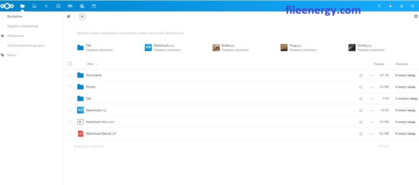
Task: Sort by 'Размер' column header
Action: click(379, 64)
